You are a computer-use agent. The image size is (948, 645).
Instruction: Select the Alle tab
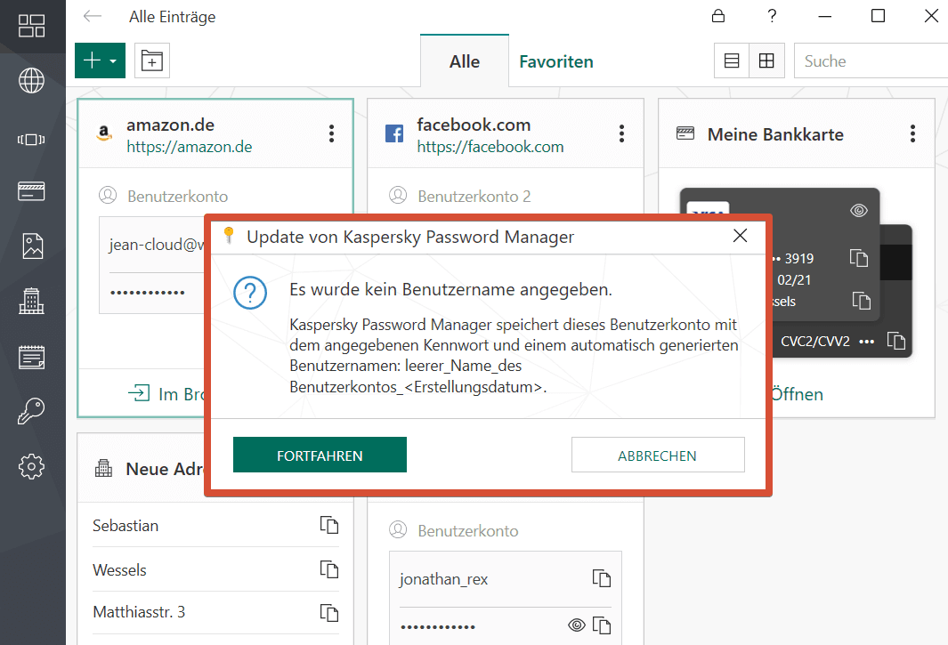[x=465, y=61]
